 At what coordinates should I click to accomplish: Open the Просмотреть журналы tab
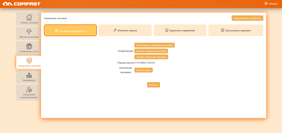pyautogui.click(x=236, y=30)
